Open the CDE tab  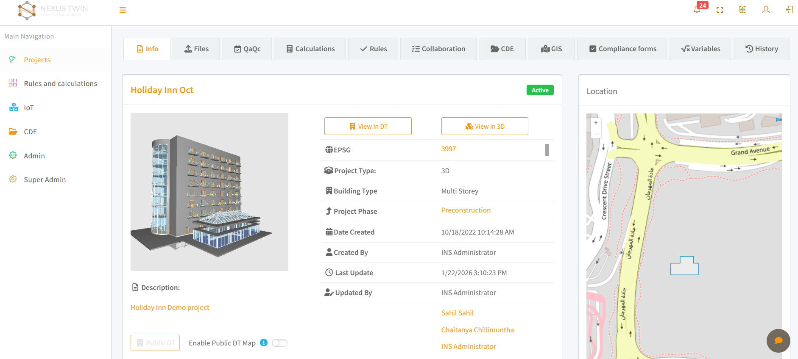[x=502, y=49]
